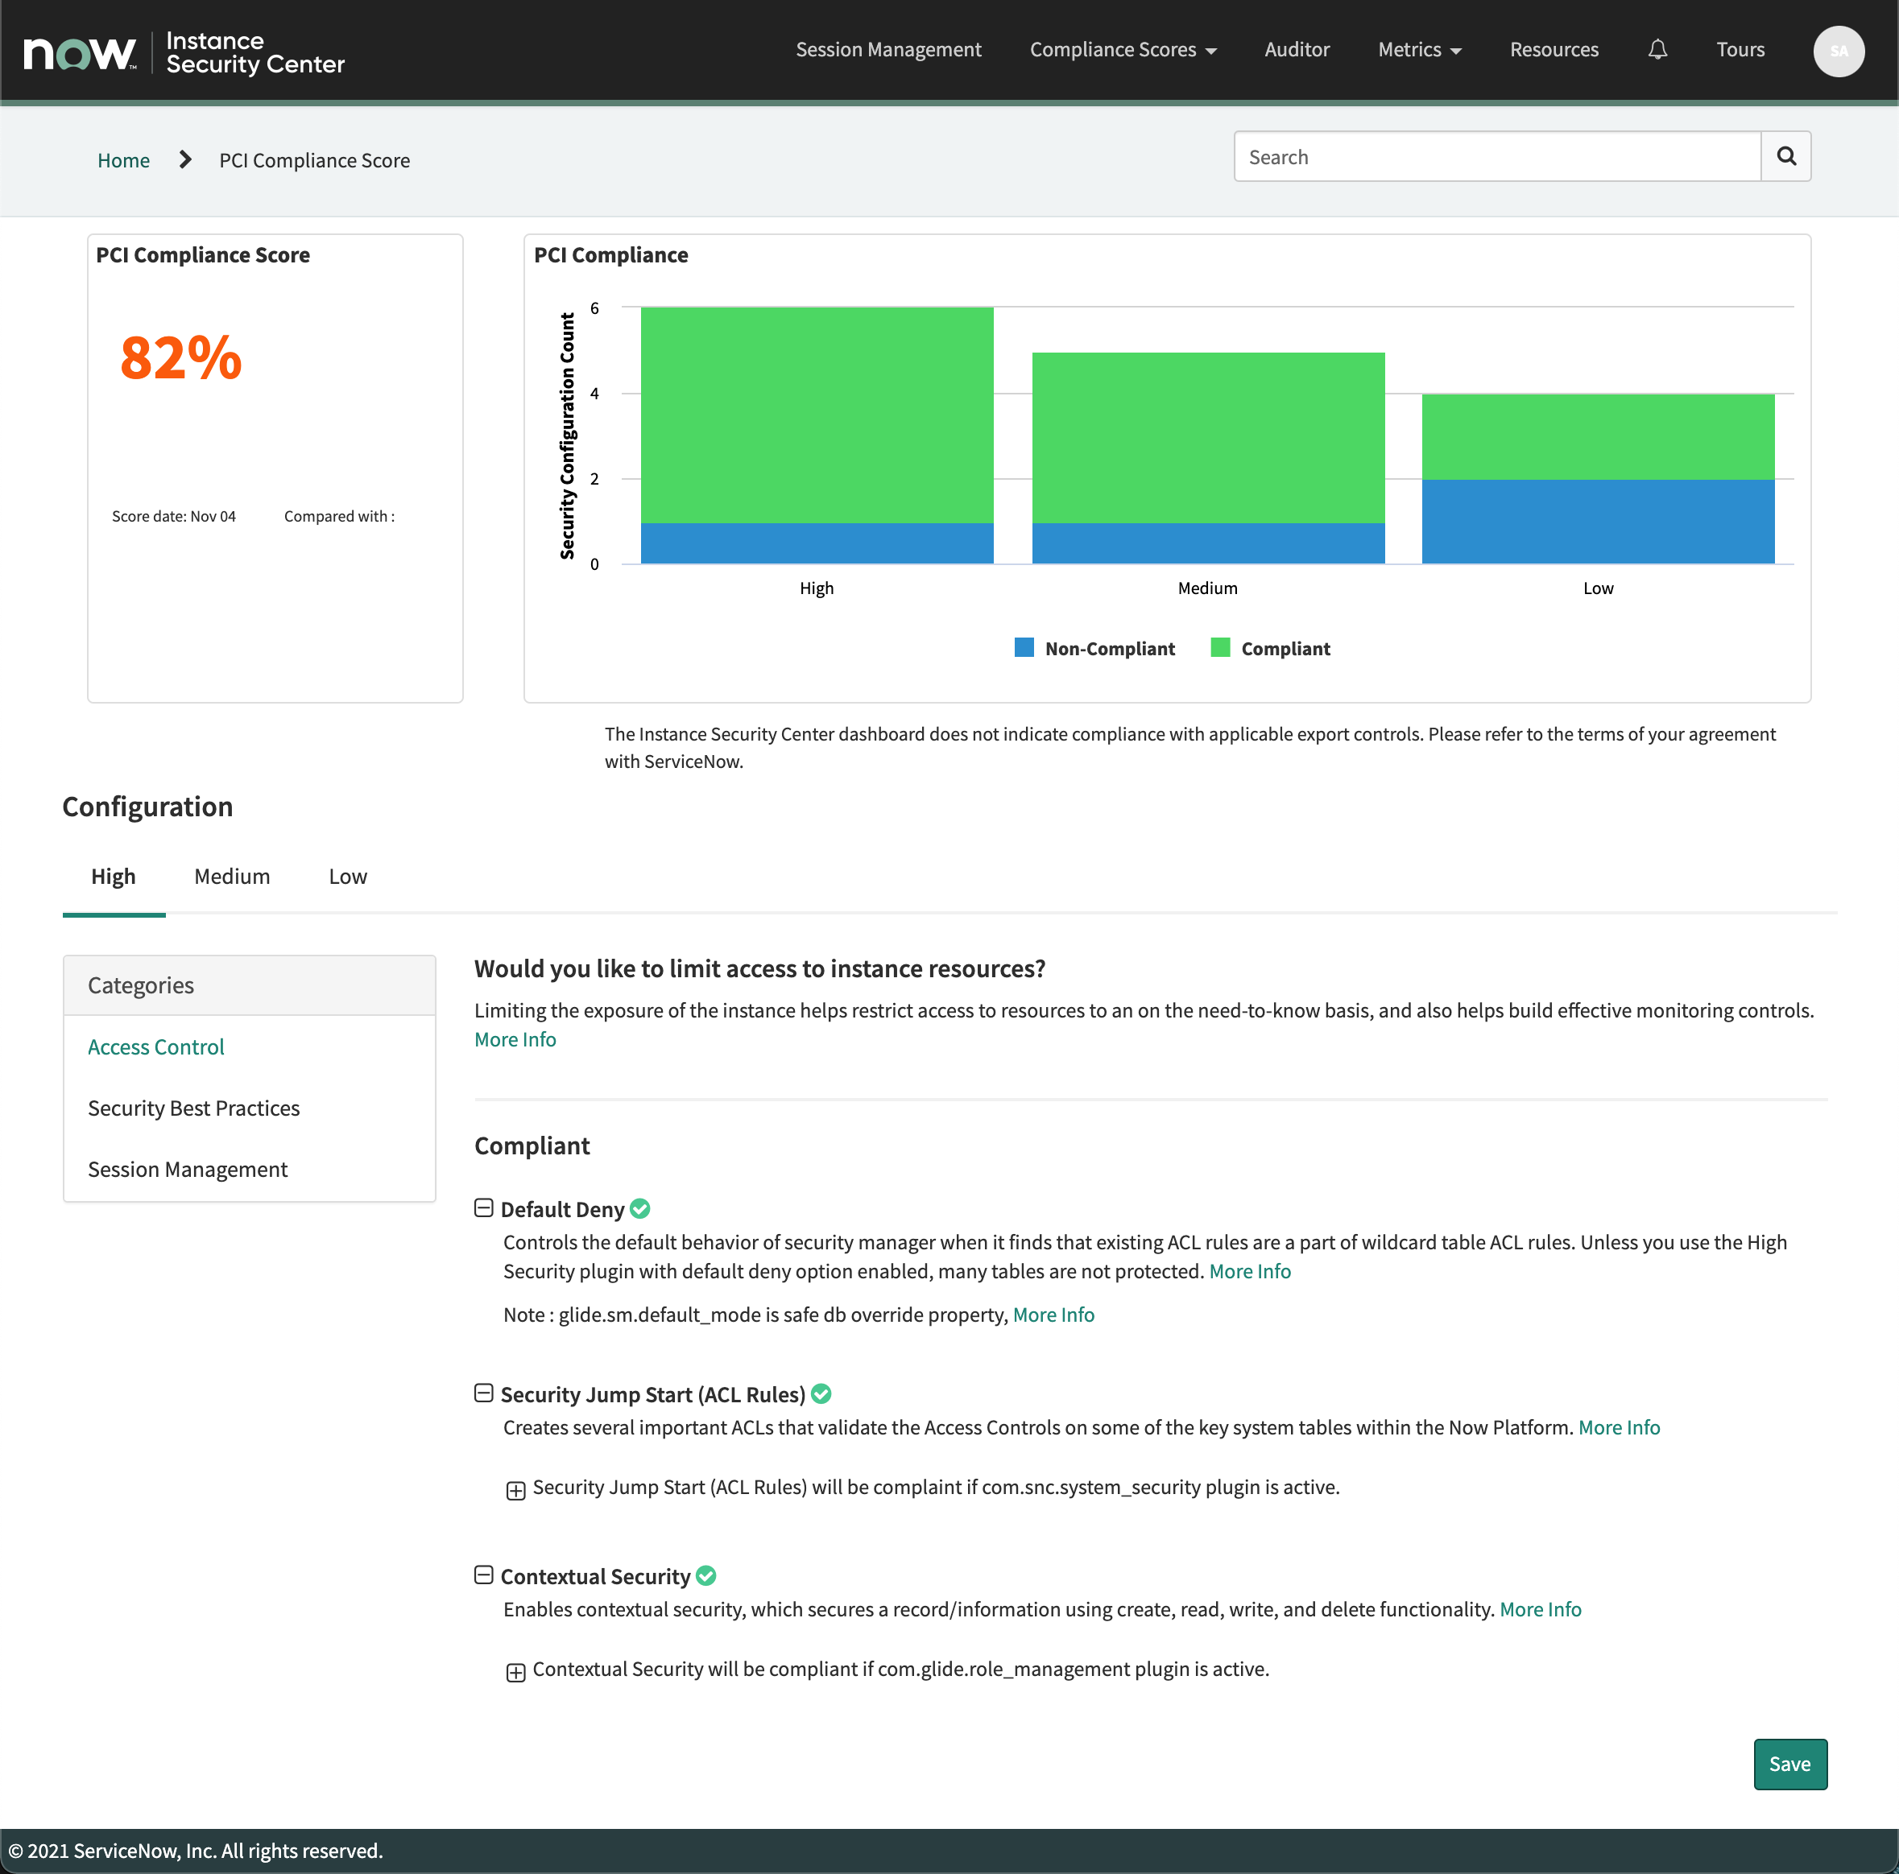Toggle Non-Compliant legend swatch

tap(1024, 647)
